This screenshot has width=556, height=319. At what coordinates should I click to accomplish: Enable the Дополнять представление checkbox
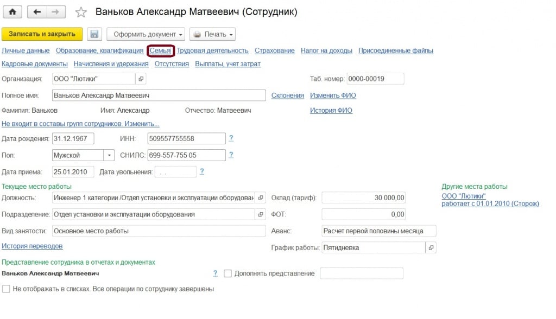point(228,273)
